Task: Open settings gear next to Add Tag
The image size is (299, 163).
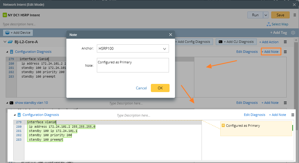Action: [x=293, y=33]
